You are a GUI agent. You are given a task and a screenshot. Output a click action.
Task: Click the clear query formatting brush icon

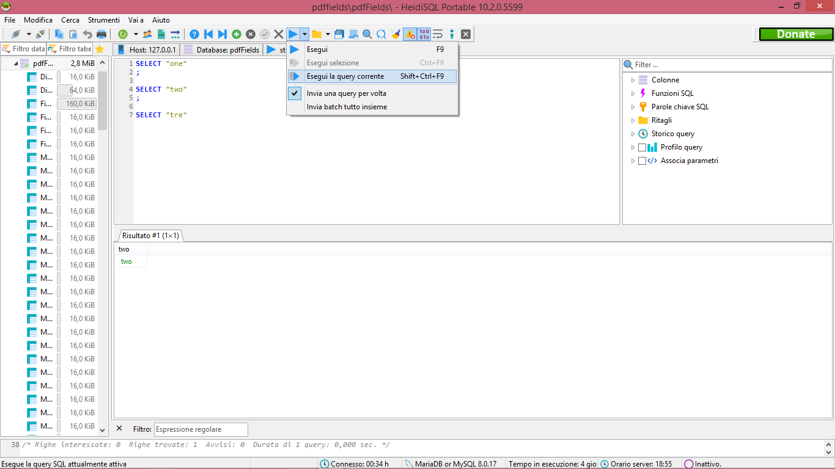pyautogui.click(x=395, y=34)
